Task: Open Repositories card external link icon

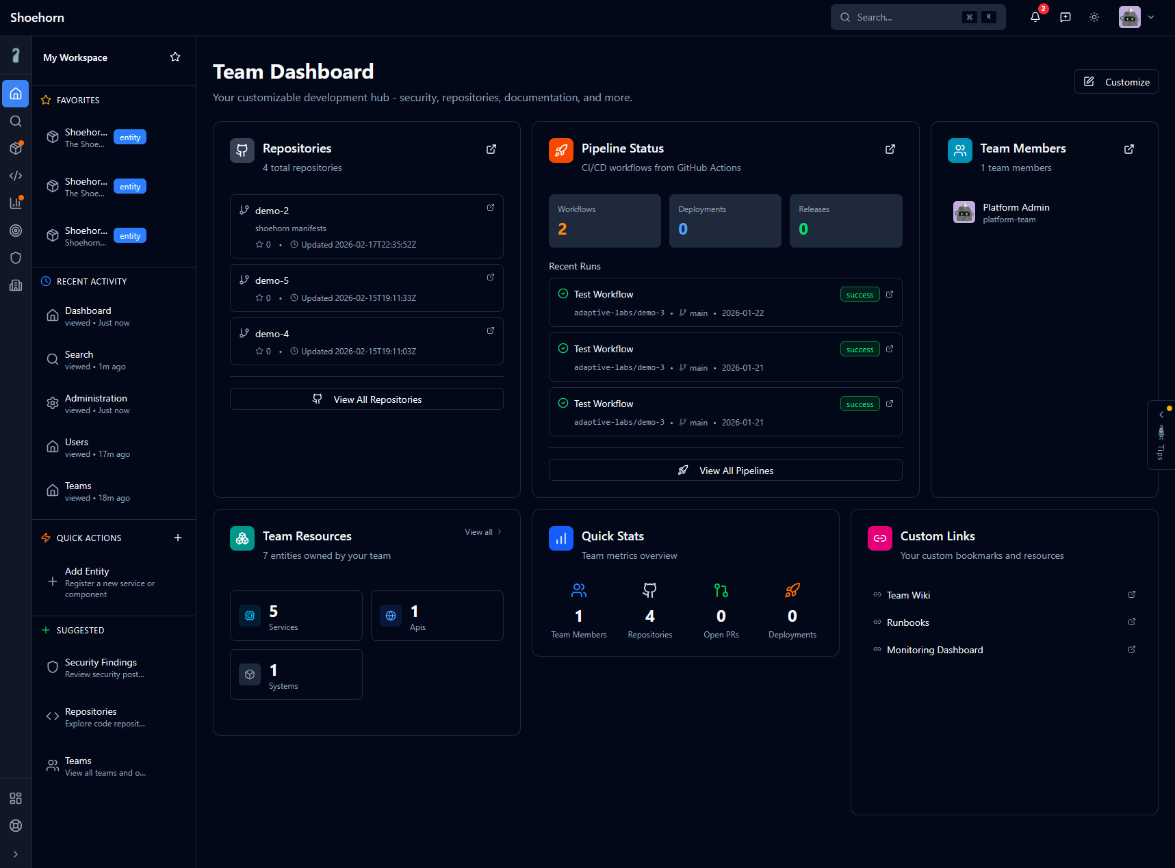Action: click(x=491, y=149)
